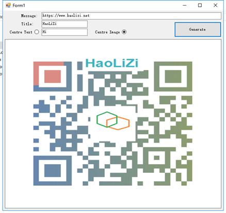
Task: Click the small alignment square in QR code
Action: pyautogui.click(x=156, y=157)
